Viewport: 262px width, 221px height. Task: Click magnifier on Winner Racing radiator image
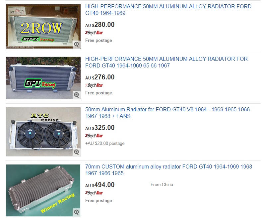click(x=77, y=212)
